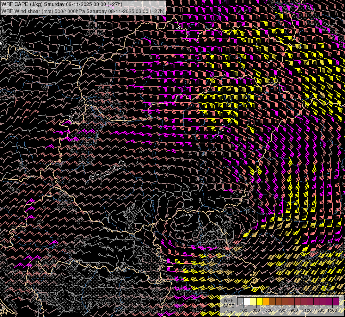Image resolution: width=345 pixels, height=317 pixels.
Task: Select the WRF Wind shear title line
Action: [83, 11]
